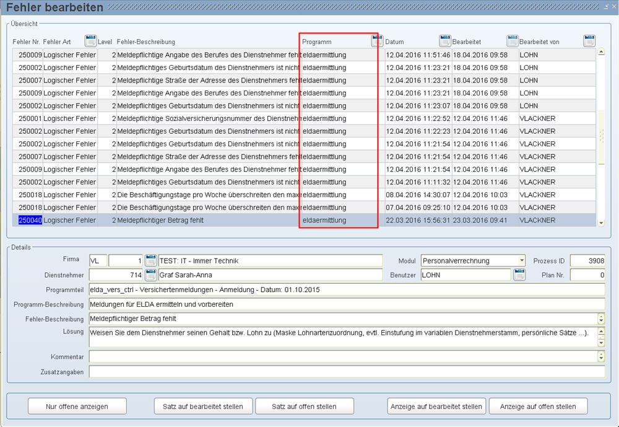This screenshot has height=427, width=619.
Task: Expand the Modul dropdown
Action: point(522,261)
